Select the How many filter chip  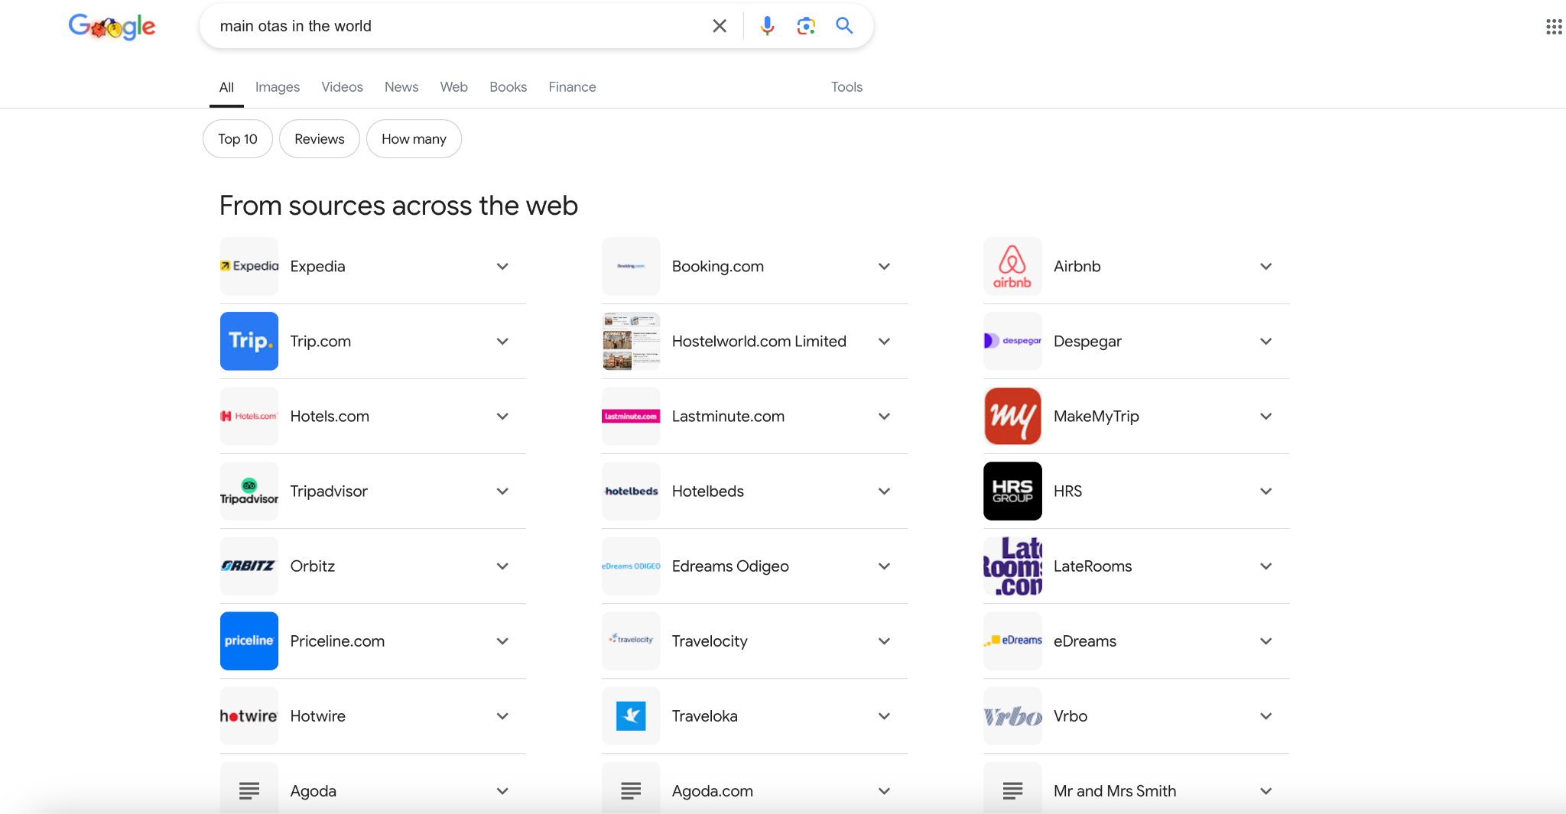[414, 139]
